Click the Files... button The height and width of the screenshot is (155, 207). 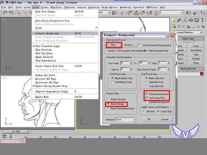point(114,45)
